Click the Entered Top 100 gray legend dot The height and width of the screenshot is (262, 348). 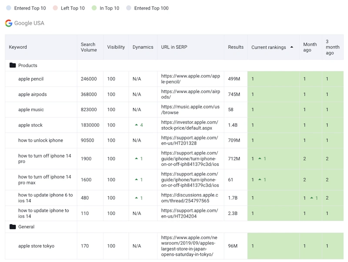[129, 8]
